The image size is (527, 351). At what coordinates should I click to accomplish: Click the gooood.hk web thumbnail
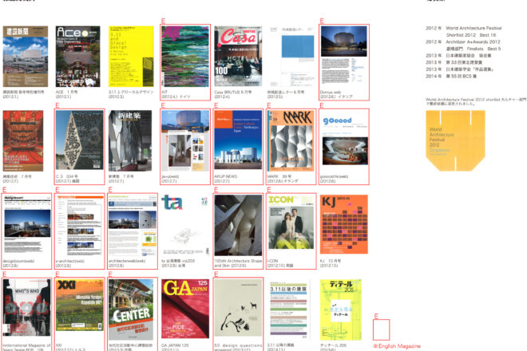(x=343, y=140)
